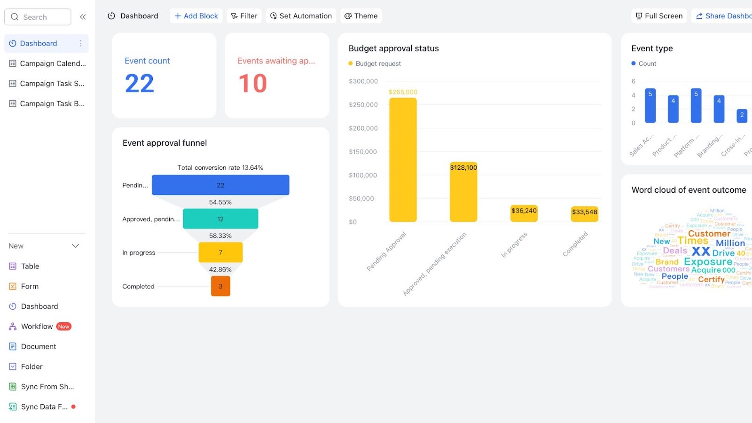The image size is (752, 423).
Task: Toggle the Count legend in Event type chart
Action: (x=644, y=63)
